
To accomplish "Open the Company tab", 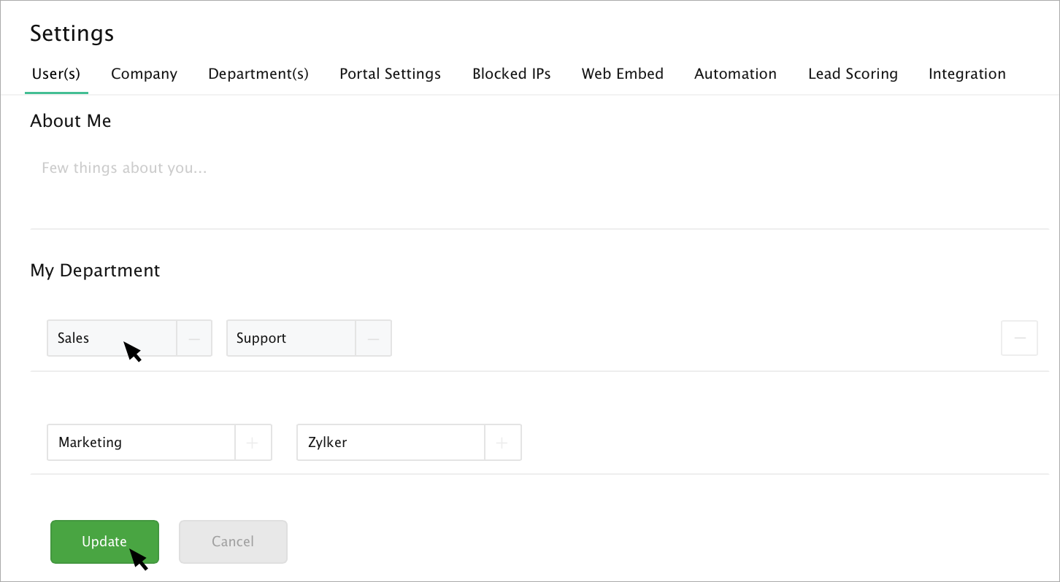I will click(144, 74).
